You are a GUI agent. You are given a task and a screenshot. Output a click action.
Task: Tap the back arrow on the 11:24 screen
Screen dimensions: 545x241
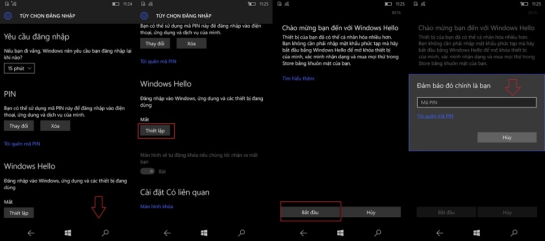[x=31, y=233]
